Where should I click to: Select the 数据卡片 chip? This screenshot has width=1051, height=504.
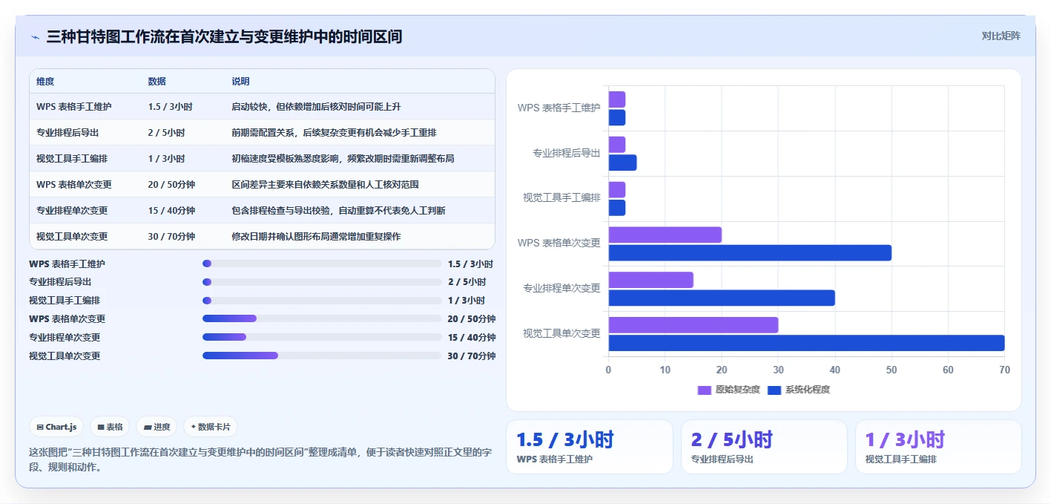pos(211,427)
